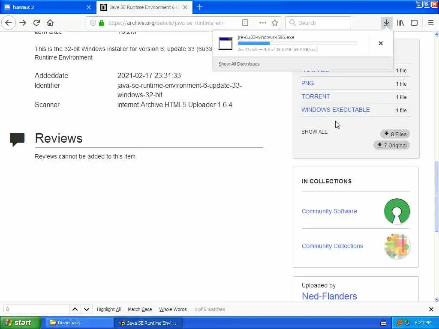Image resolution: width=439 pixels, height=329 pixels.
Task: Select the Java SE Runtime Environment tab
Action: pos(144,7)
